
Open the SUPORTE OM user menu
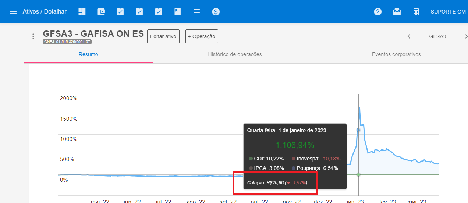448,12
